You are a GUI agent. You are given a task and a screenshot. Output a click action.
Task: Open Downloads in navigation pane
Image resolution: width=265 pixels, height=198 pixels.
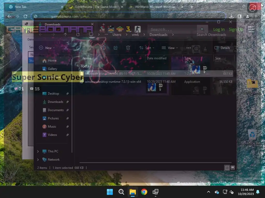click(x=55, y=102)
